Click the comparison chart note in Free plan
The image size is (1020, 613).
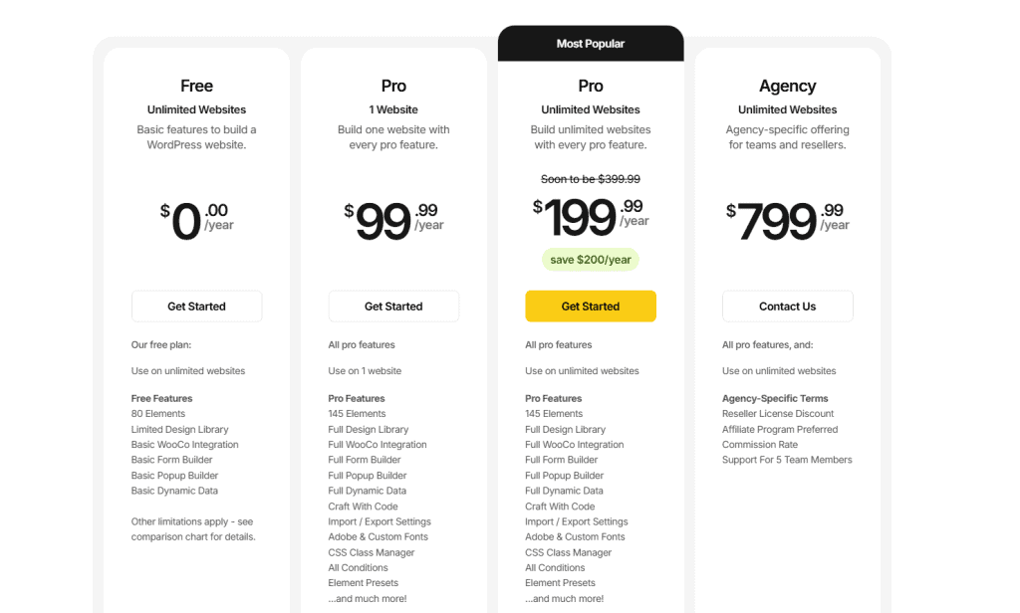(x=193, y=529)
